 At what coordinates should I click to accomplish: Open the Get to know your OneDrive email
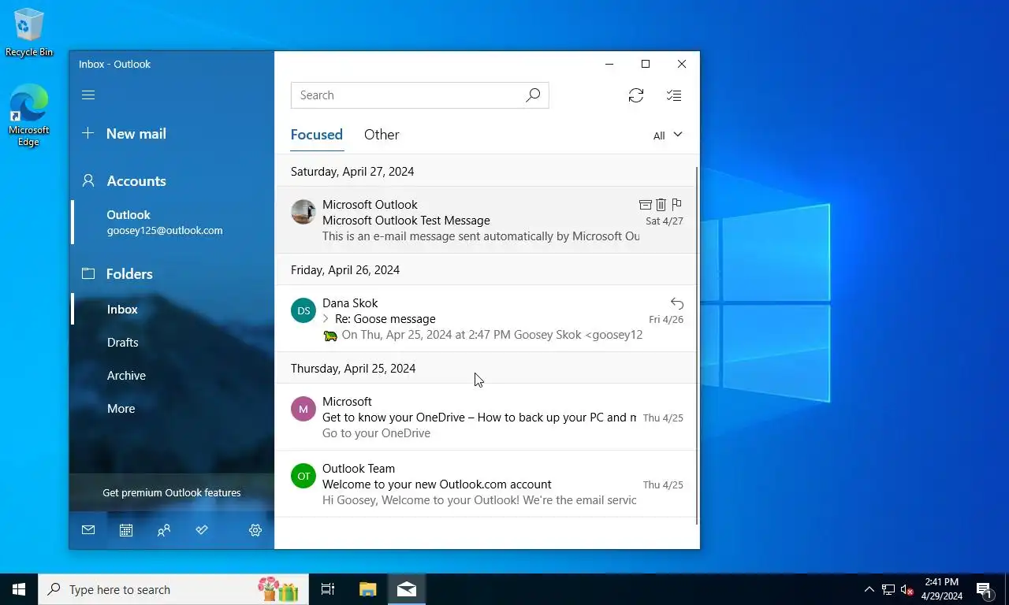click(486, 417)
